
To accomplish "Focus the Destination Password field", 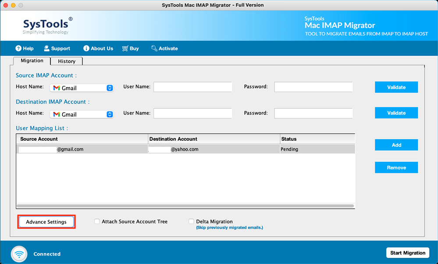I will click(x=313, y=113).
